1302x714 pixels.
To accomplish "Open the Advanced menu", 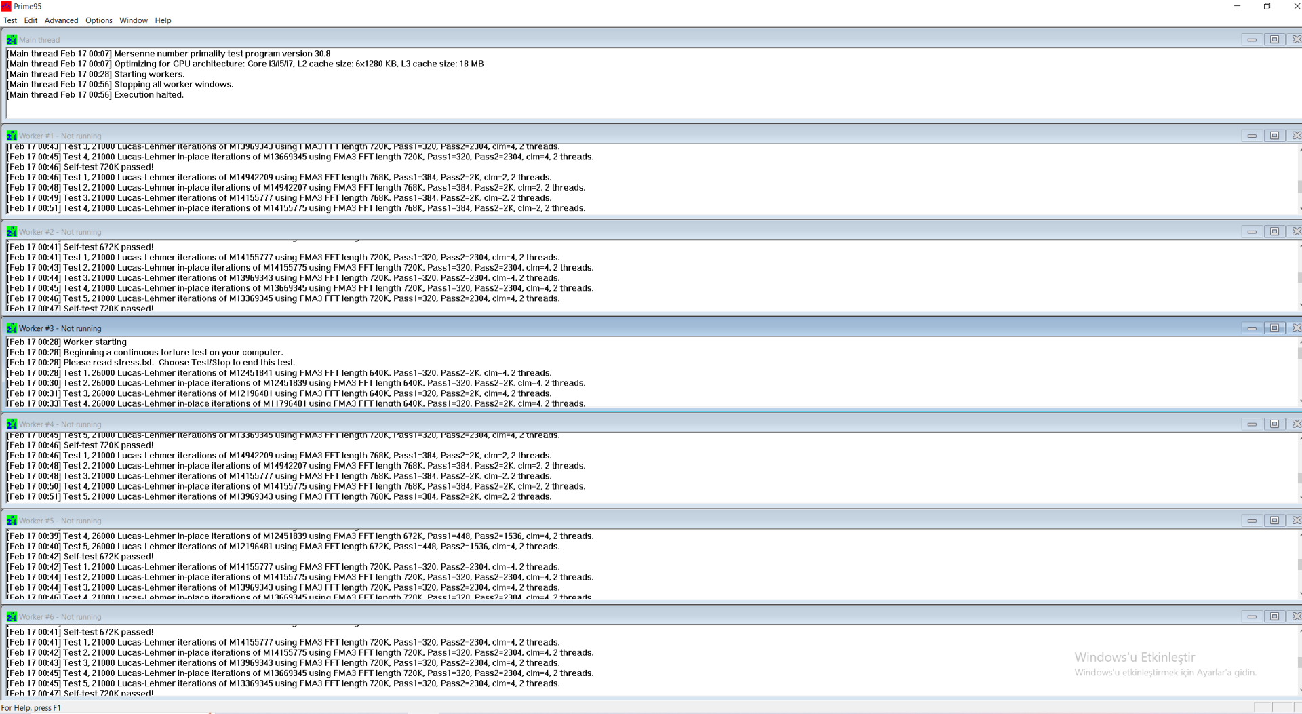I will [62, 20].
